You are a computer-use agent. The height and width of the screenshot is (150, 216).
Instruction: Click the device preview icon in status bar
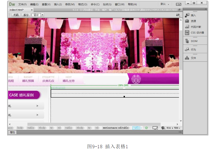tap(155, 128)
